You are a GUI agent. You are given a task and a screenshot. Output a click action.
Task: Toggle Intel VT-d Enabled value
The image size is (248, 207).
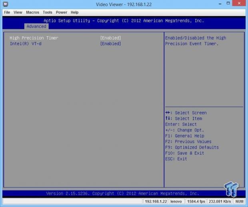(x=110, y=44)
